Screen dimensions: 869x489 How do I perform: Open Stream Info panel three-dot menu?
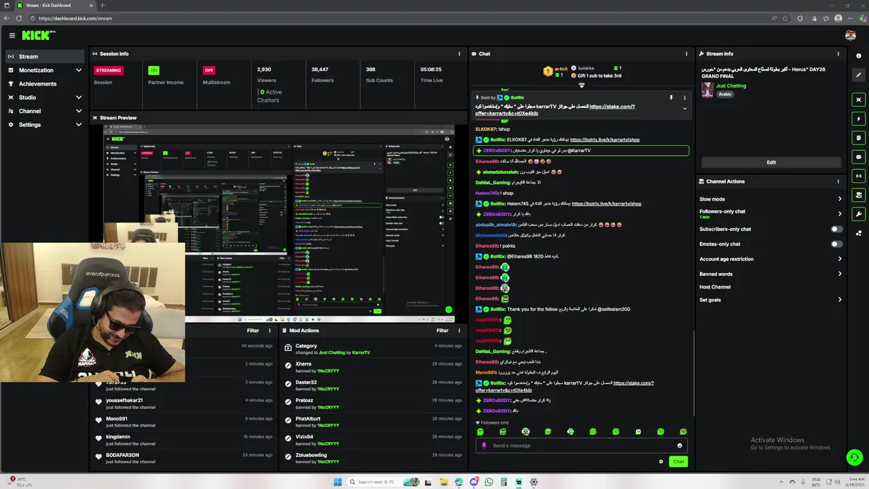point(838,54)
